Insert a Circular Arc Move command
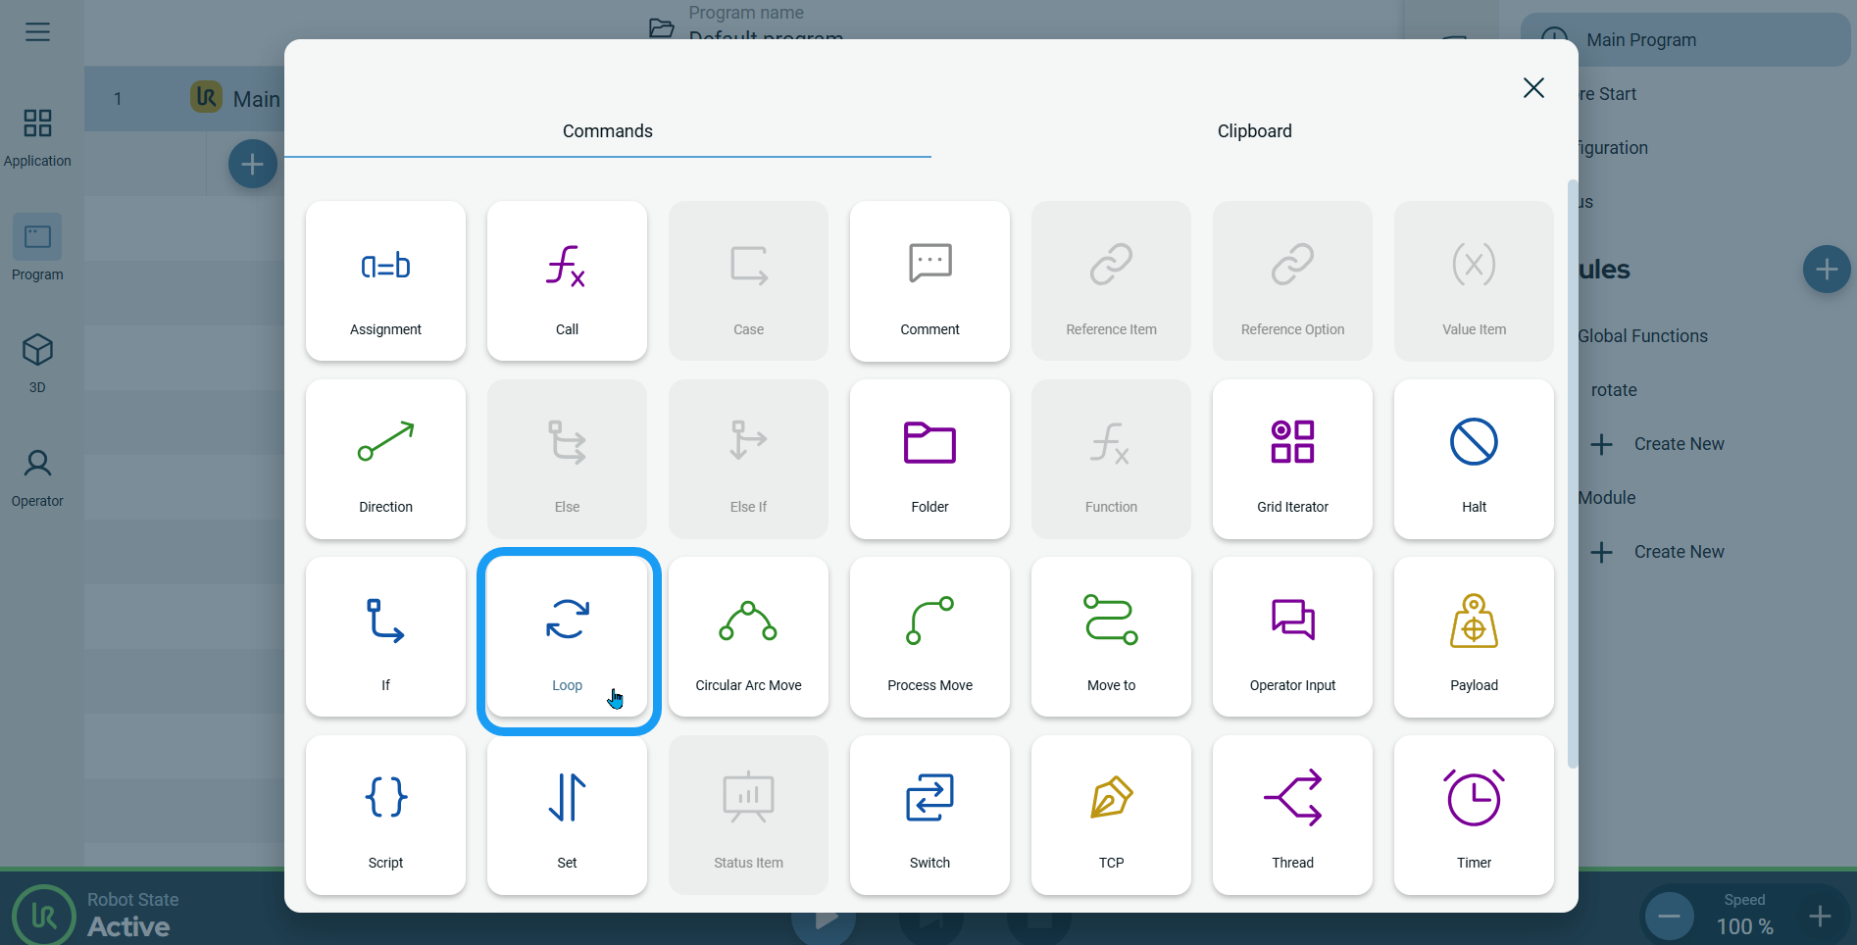Screen dimensions: 1857x945 (748, 638)
